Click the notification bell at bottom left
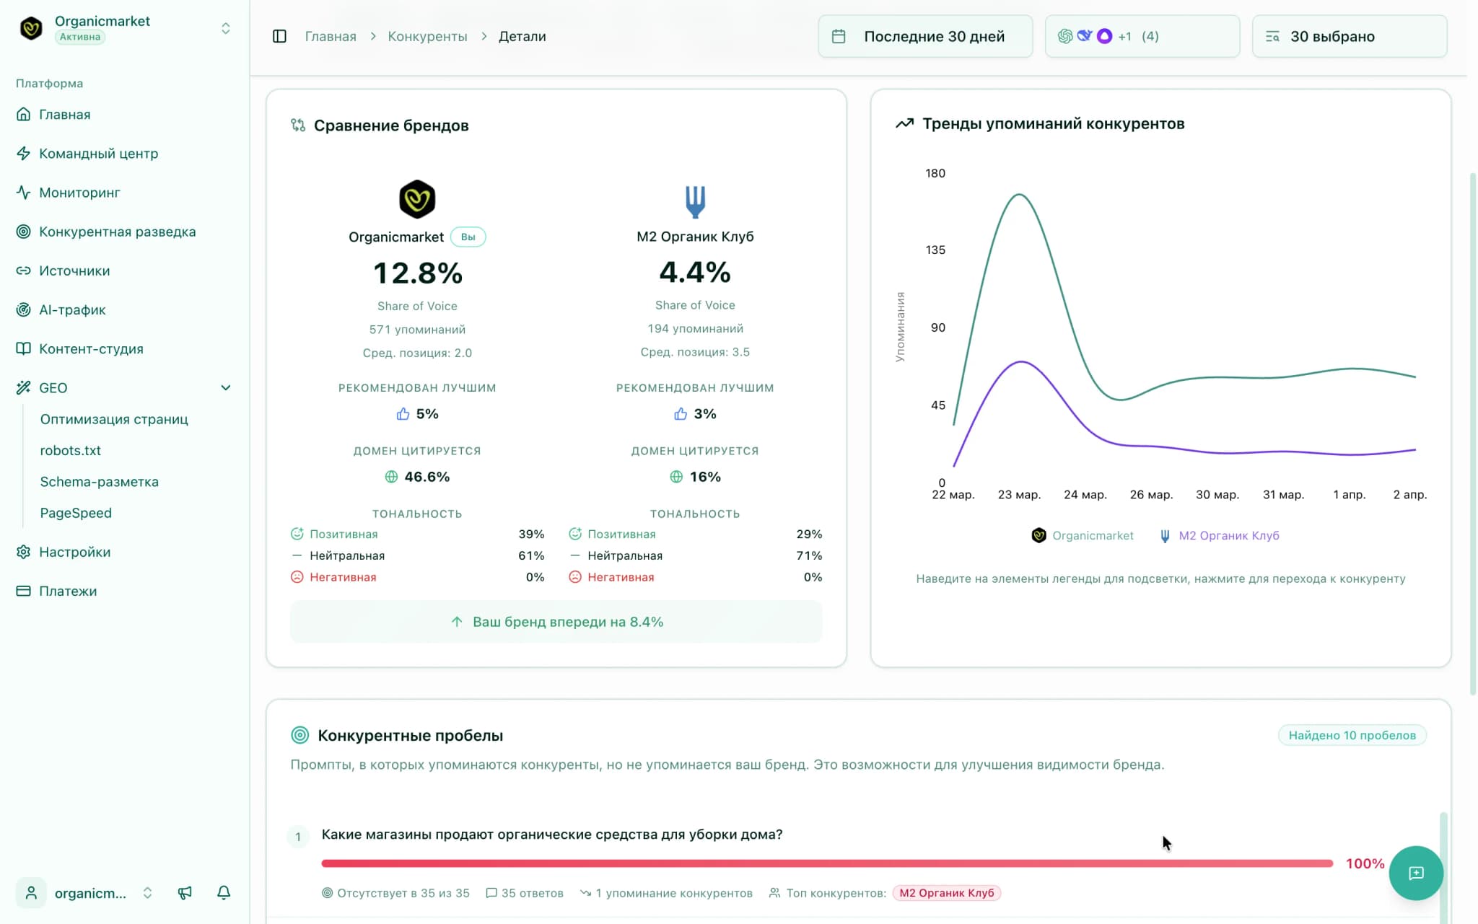Screen dimensions: 1478x924 [x=224, y=892]
